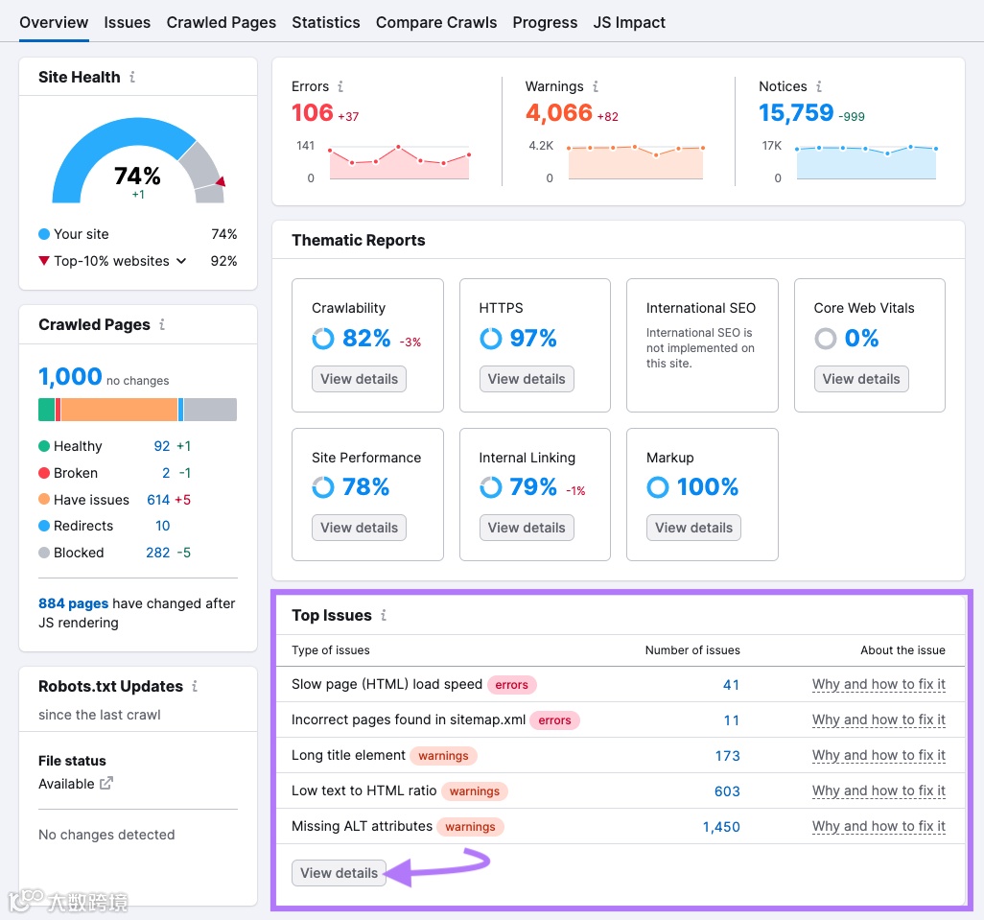Screen dimensions: 984x920
Task: Click the orange segment of crawled pages bar
Action: 119,410
